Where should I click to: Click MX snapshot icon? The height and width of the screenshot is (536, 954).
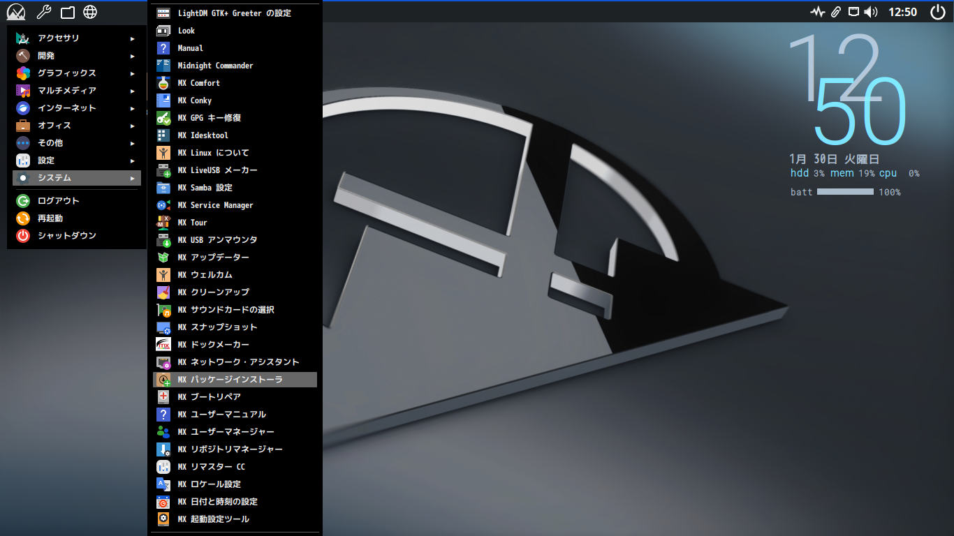pyautogui.click(x=163, y=327)
